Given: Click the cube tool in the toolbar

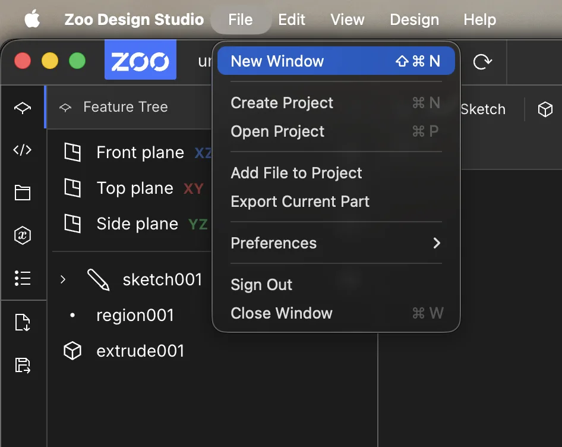Looking at the screenshot, I should [x=545, y=109].
